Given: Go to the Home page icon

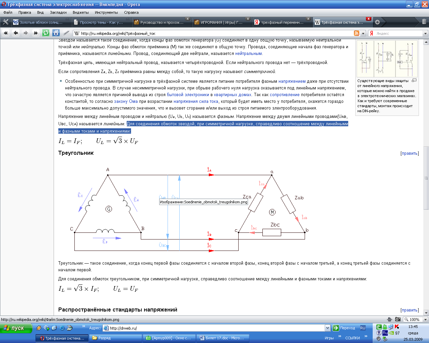Looking at the screenshot, I should pyautogui.click(x=56, y=33).
